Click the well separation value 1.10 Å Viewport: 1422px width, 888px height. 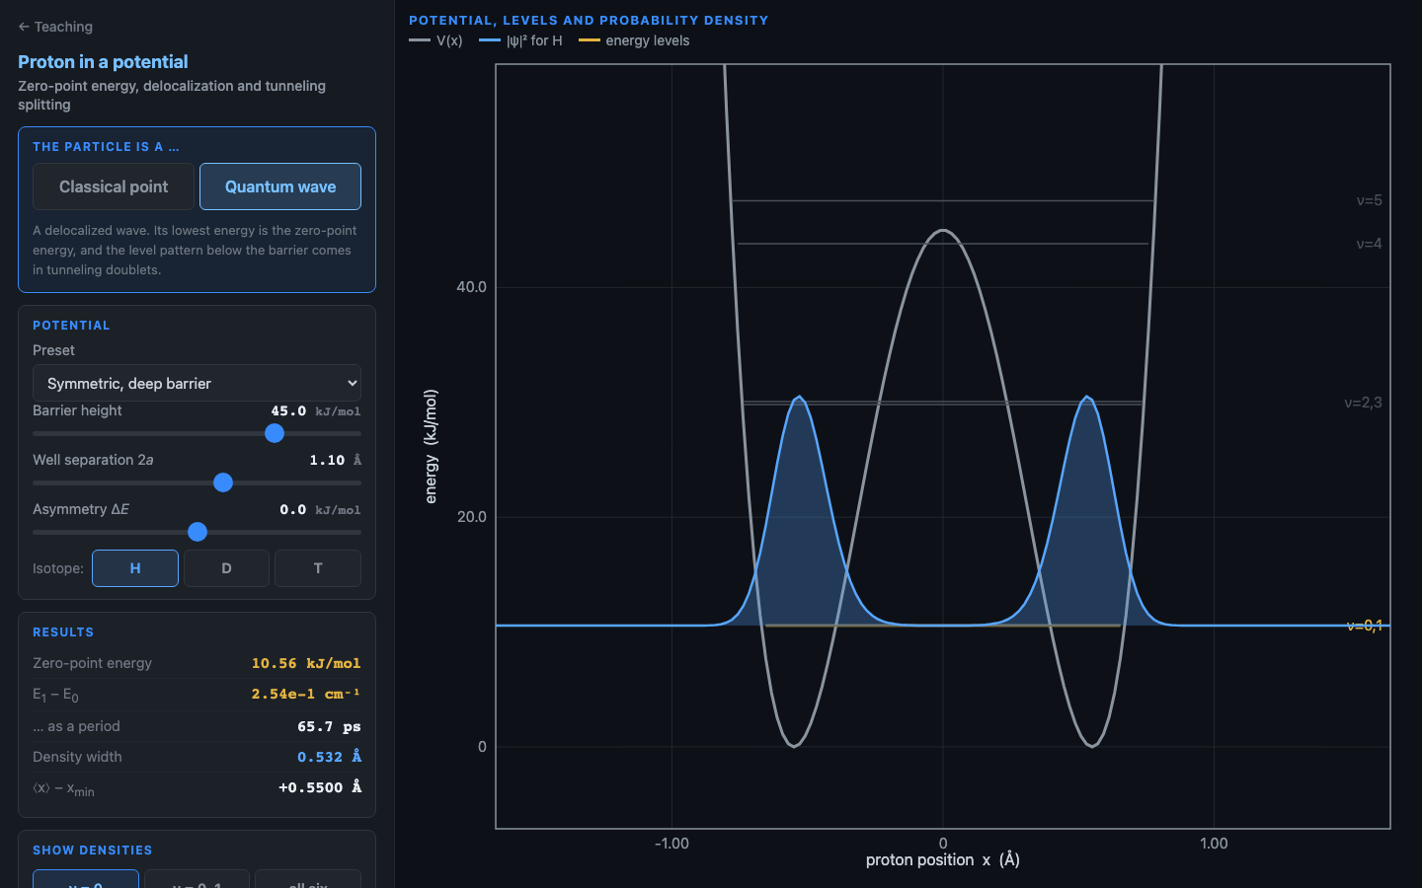(336, 461)
